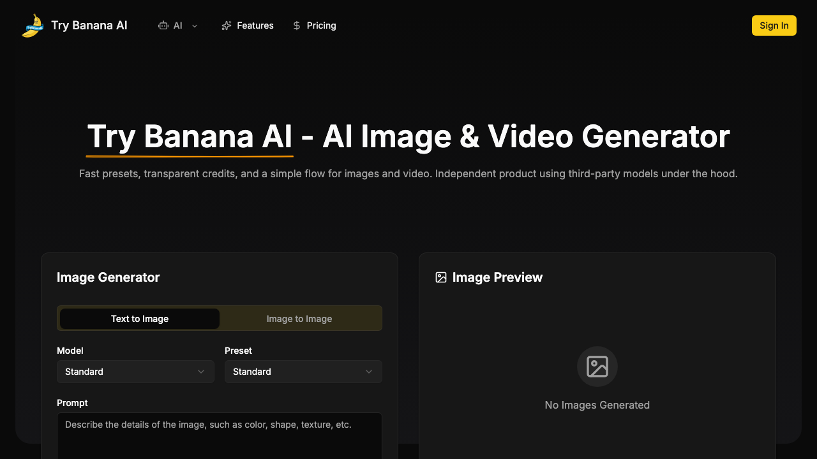The width and height of the screenshot is (817, 459).
Task: Click the Preset dropdown chevron arrow
Action: coord(369,372)
